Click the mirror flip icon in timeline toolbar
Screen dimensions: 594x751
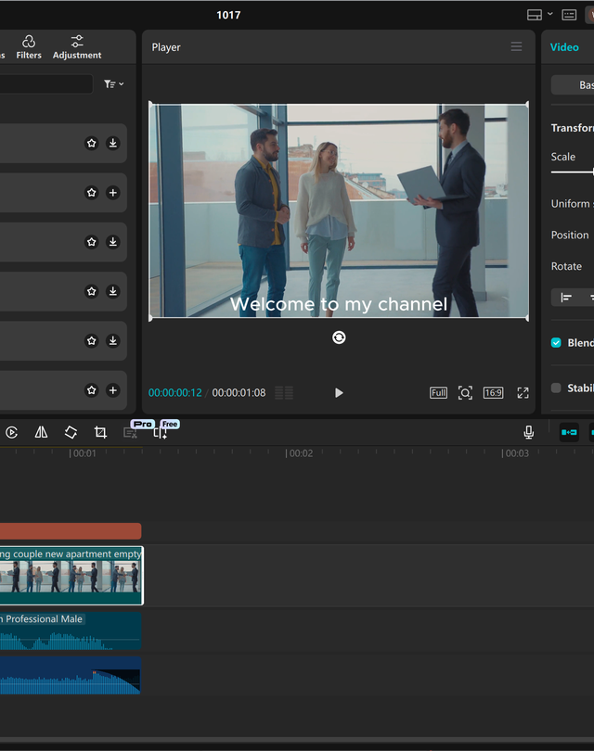coord(41,432)
